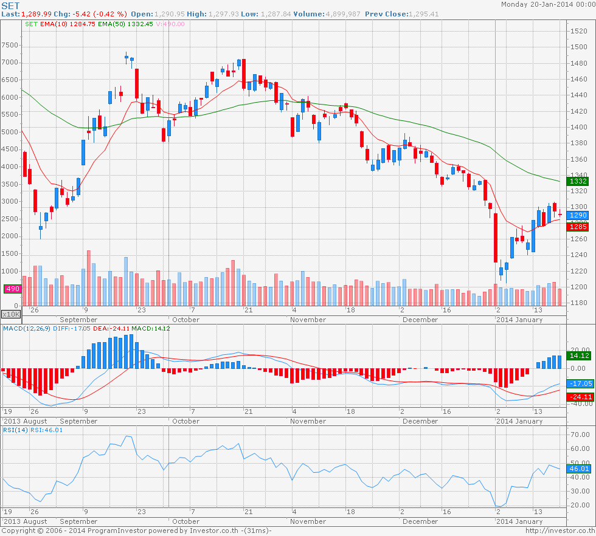Viewport: 596px width, 536px height.
Task: Select the 7500 volume axis label
Action: click(10, 45)
